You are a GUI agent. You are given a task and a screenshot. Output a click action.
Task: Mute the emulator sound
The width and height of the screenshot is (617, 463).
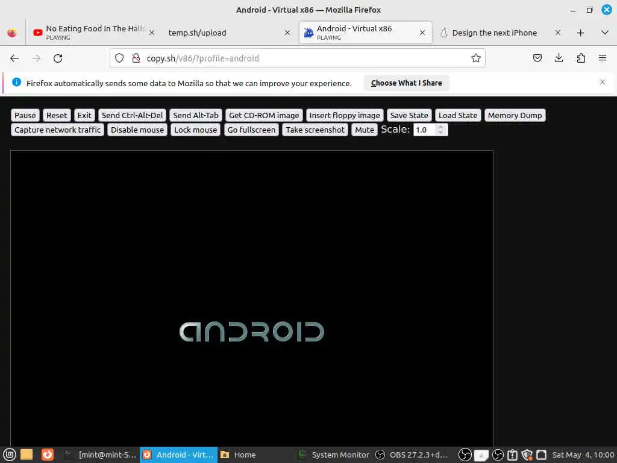tap(365, 130)
